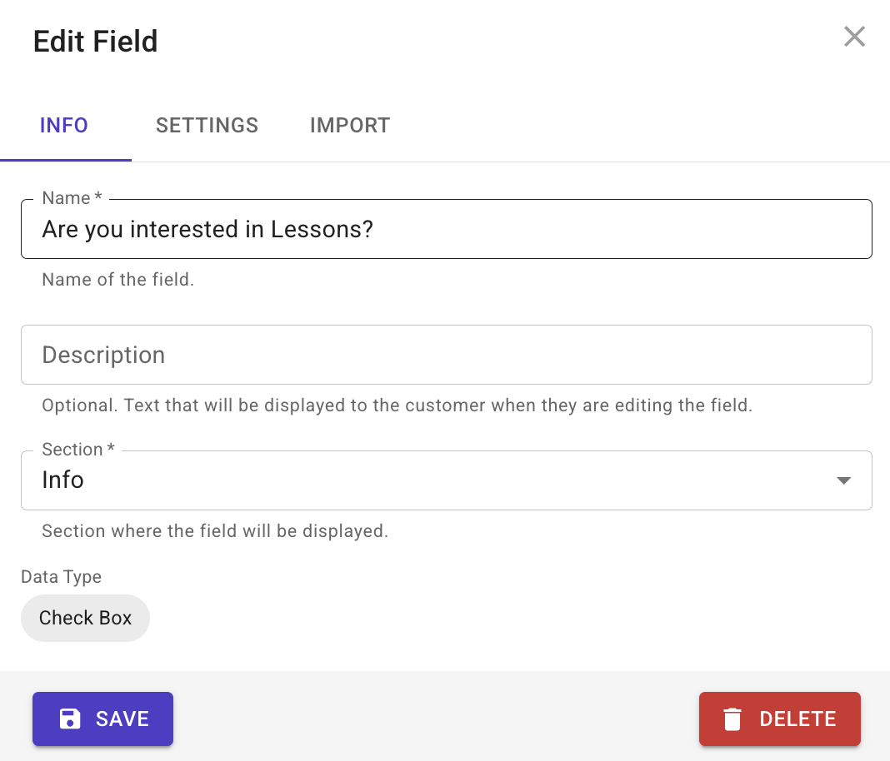Screen dimensions: 890x761
Task: Click the Section helper text below dropdown
Action: point(215,531)
